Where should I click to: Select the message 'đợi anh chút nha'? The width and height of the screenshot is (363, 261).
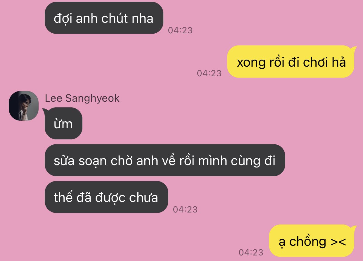[104, 18]
